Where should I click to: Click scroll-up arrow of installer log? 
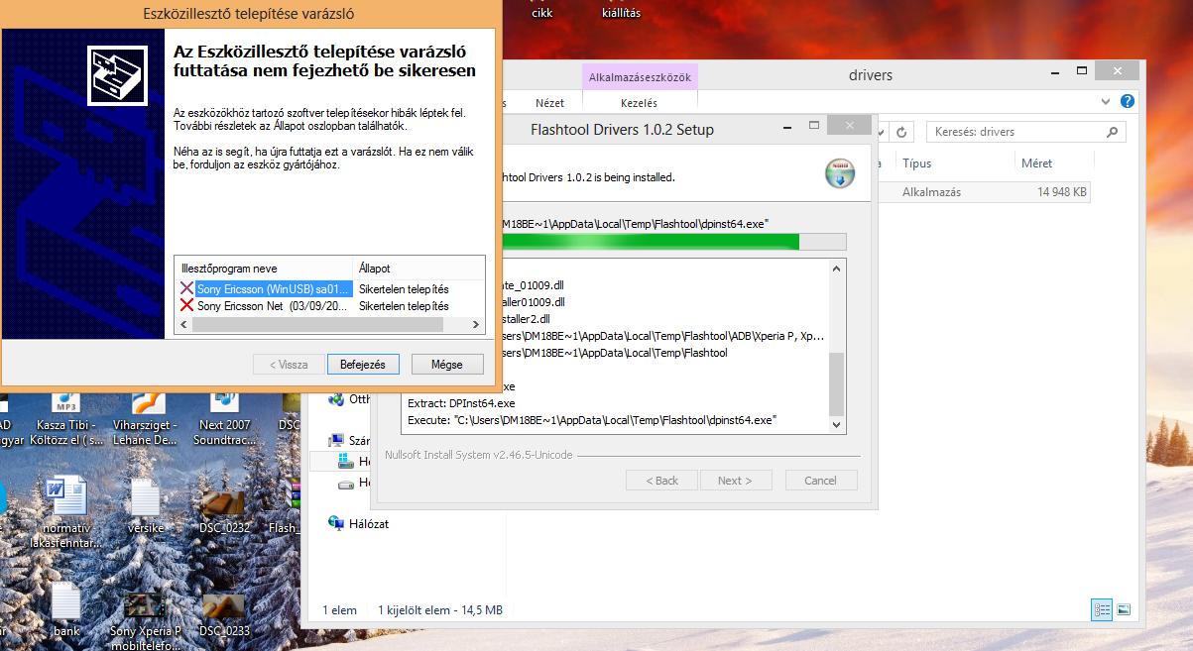tap(837, 267)
